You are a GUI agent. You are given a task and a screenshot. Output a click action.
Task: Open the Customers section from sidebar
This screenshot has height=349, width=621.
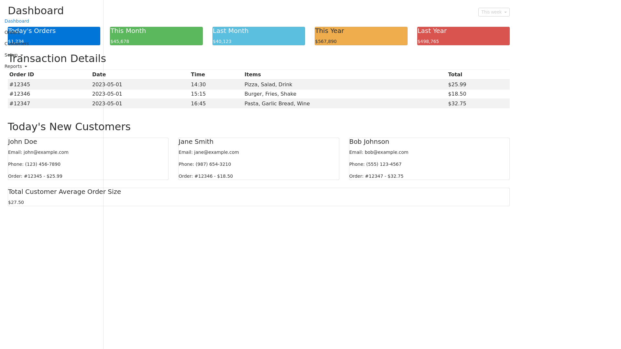[x=16, y=44]
